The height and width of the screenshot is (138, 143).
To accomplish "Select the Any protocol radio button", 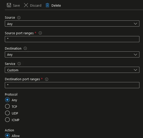I will 7,100.
